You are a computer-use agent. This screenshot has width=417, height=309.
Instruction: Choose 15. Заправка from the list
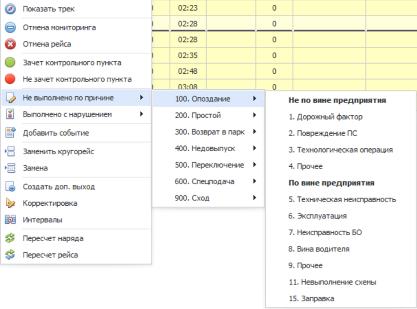coord(311,299)
